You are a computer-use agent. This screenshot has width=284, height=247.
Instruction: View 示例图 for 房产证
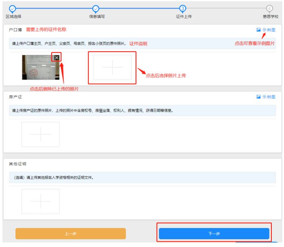pos(266,97)
